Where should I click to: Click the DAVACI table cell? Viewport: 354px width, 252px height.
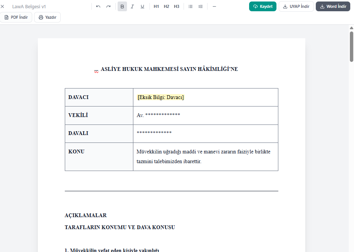click(x=99, y=97)
